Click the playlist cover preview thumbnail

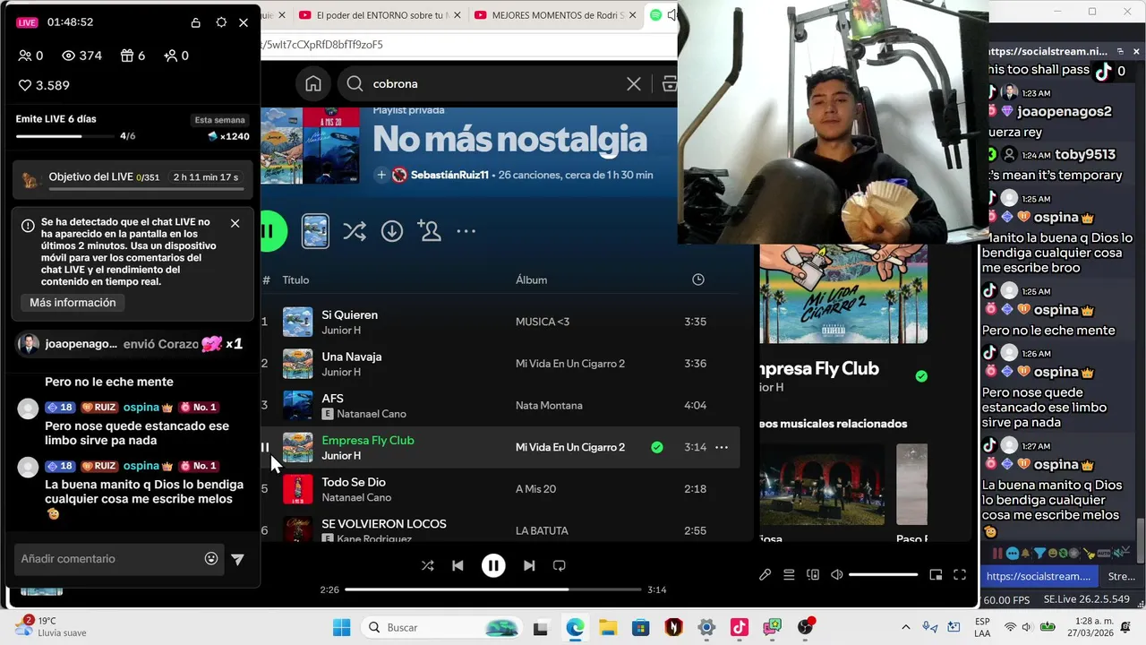[x=315, y=231]
